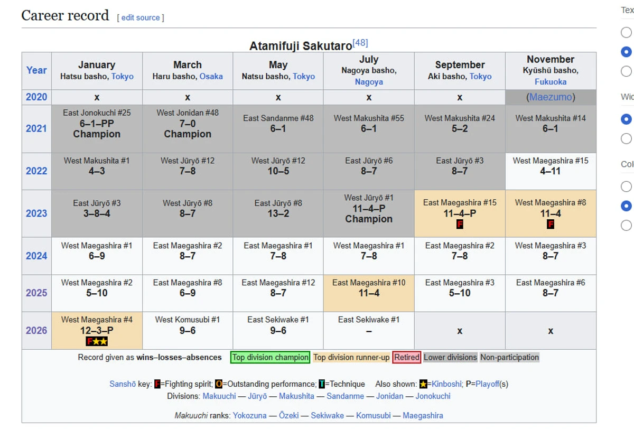Open the Jūryō division link
The width and height of the screenshot is (634, 429).
pos(257,396)
